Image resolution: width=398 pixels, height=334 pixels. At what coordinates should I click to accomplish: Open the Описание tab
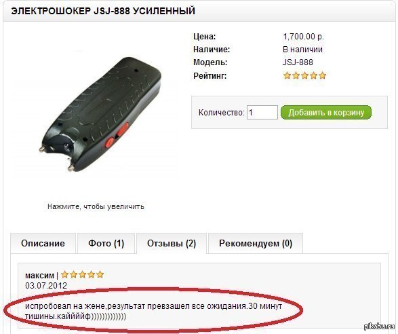(43, 243)
